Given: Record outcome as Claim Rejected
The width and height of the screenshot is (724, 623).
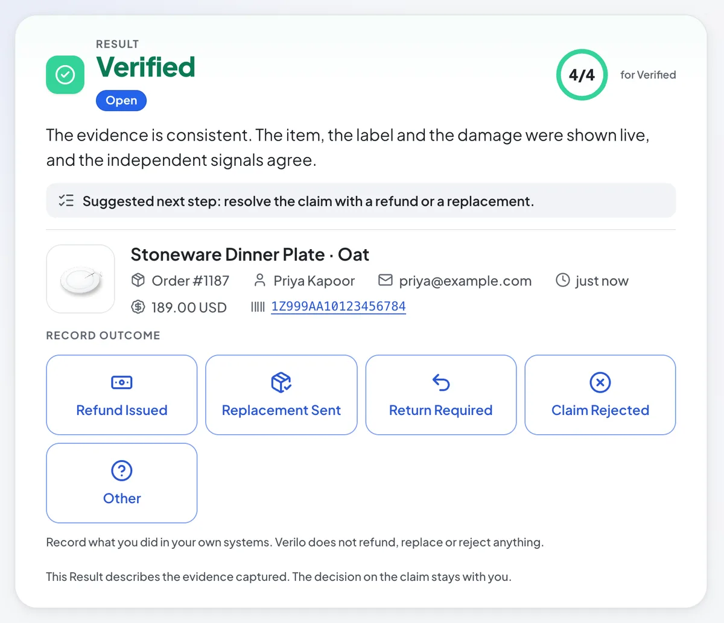Looking at the screenshot, I should tap(600, 395).
